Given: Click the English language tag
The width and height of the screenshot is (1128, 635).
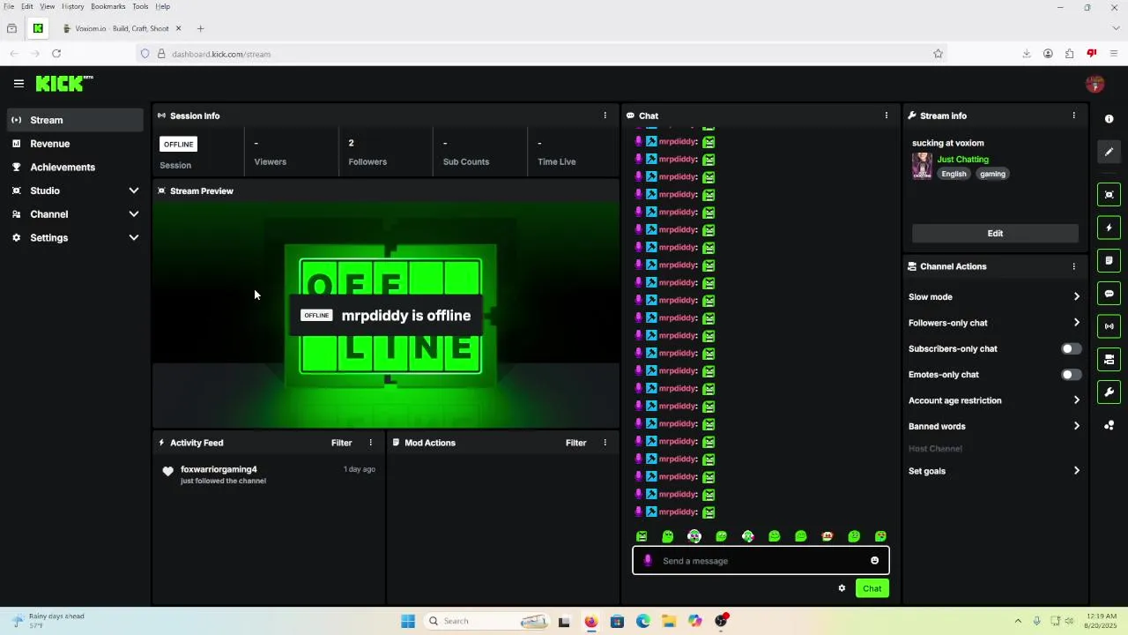Looking at the screenshot, I should pyautogui.click(x=954, y=174).
